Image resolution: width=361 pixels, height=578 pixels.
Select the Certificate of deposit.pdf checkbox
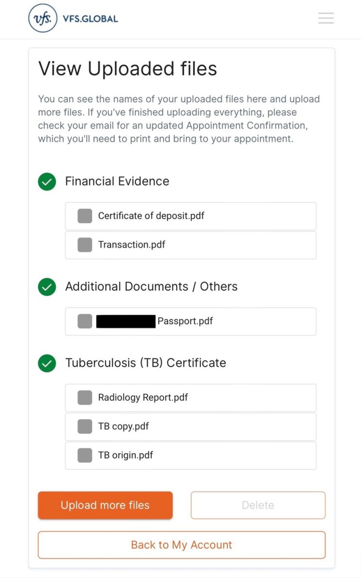(x=85, y=216)
